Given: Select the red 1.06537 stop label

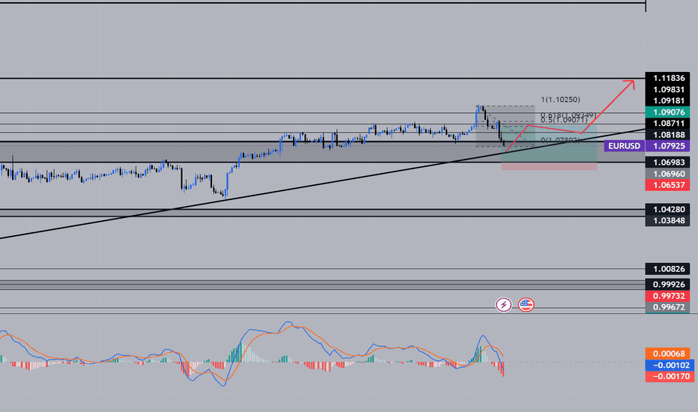Looking at the screenshot, I should pos(667,185).
